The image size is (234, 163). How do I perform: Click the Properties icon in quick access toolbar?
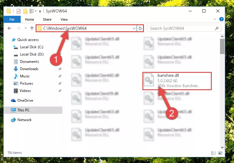[19, 11]
